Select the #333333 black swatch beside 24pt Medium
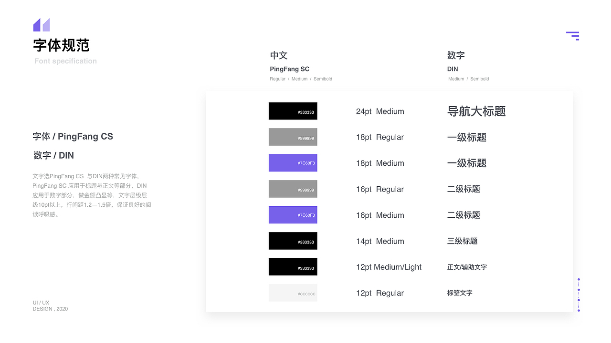 click(x=293, y=111)
